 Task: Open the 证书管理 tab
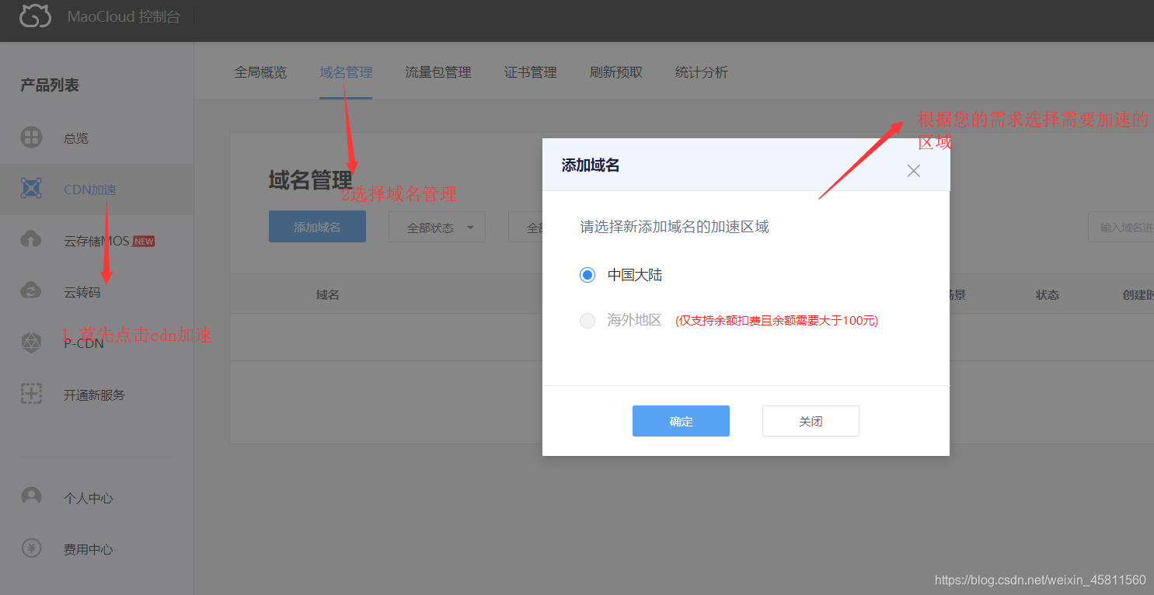tap(531, 72)
